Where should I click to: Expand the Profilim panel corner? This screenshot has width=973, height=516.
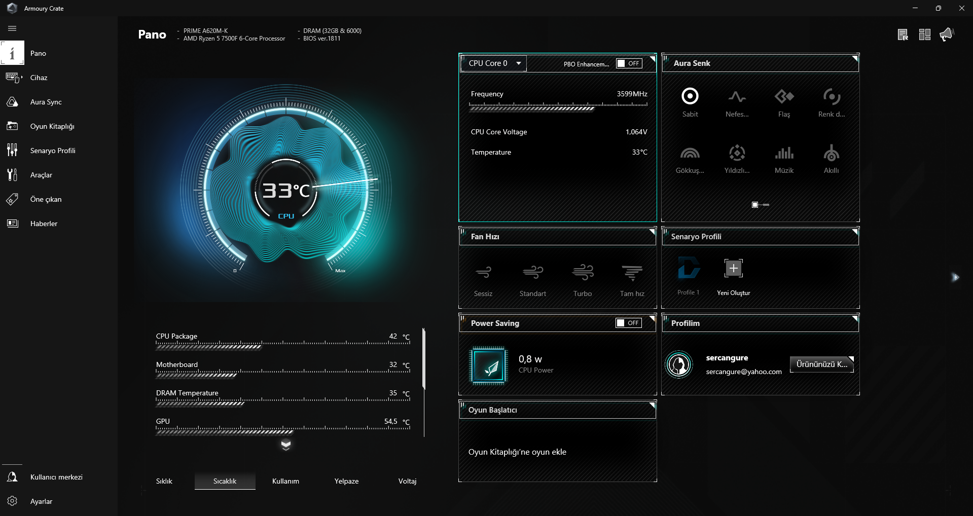click(855, 318)
